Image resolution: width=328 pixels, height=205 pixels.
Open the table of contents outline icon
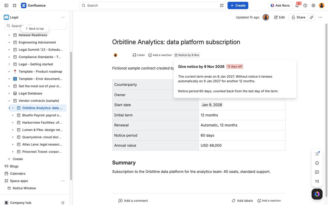pos(317,154)
